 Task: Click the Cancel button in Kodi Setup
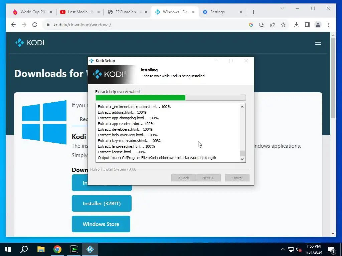tap(237, 178)
